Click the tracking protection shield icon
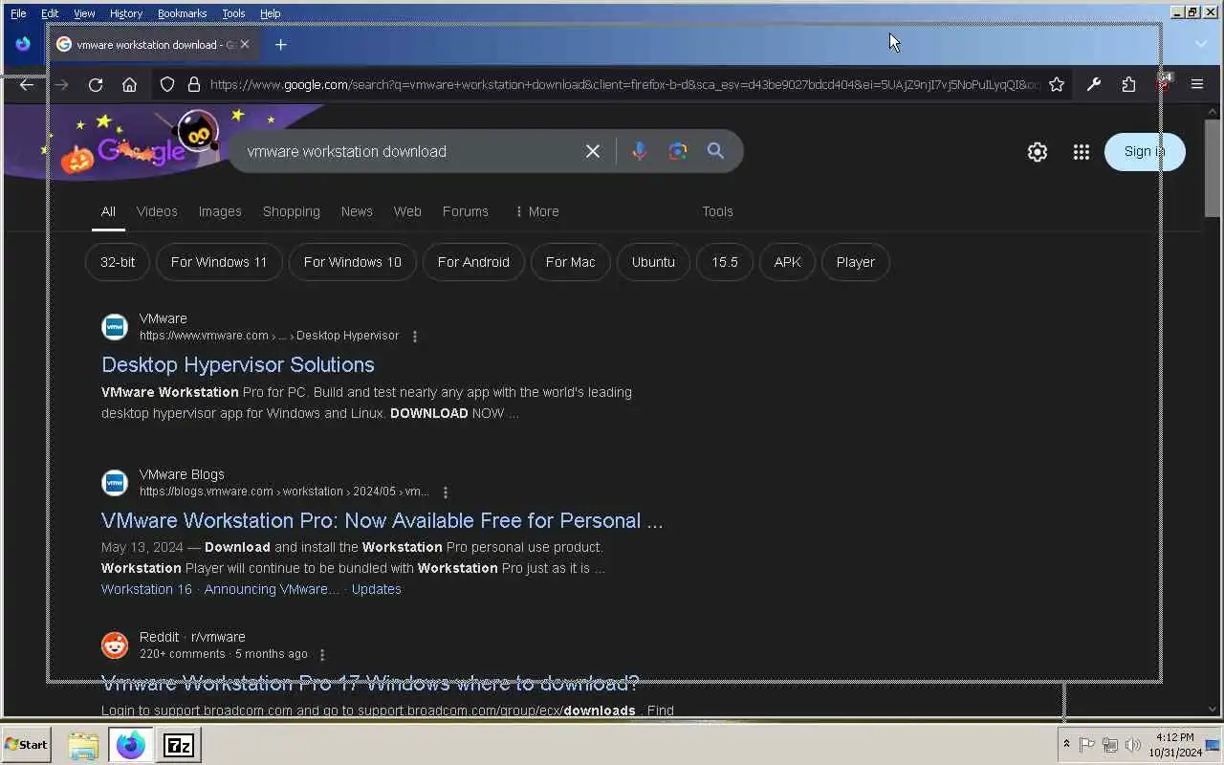Screen dimensions: 1224x765 pos(167,84)
